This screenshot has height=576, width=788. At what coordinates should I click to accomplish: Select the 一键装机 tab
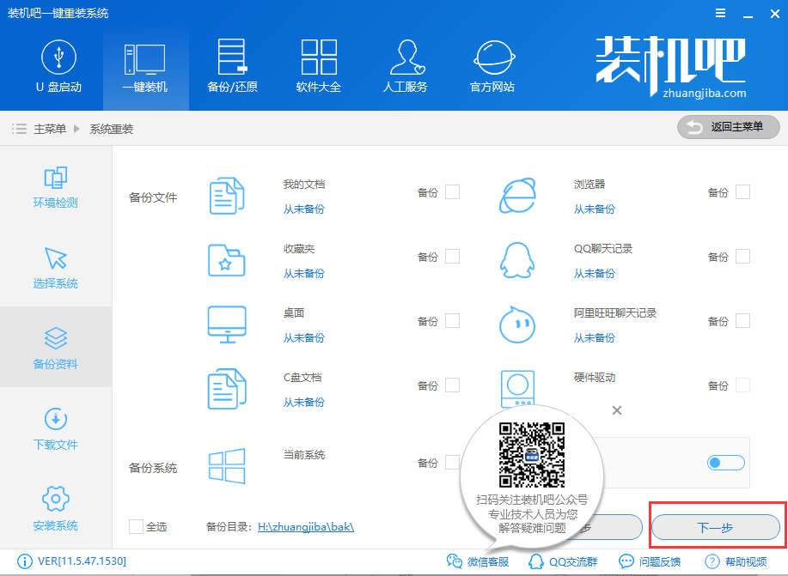pos(145,68)
